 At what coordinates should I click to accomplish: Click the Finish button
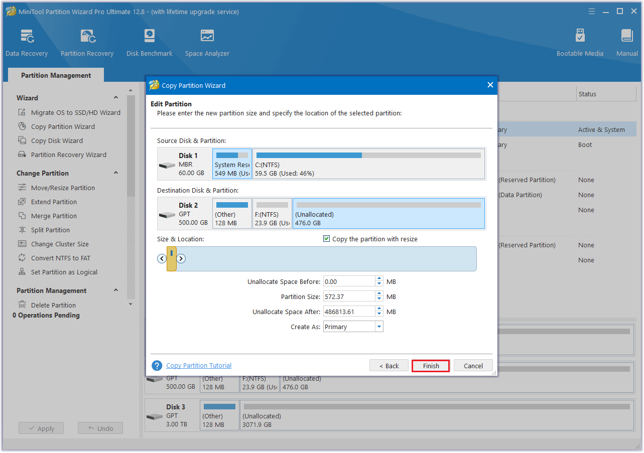pyautogui.click(x=431, y=366)
